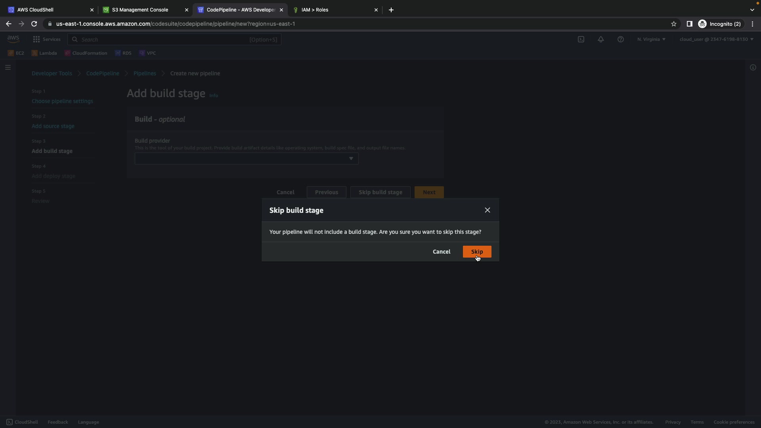
Task: Expand the cloud_user account menu
Action: click(x=716, y=39)
